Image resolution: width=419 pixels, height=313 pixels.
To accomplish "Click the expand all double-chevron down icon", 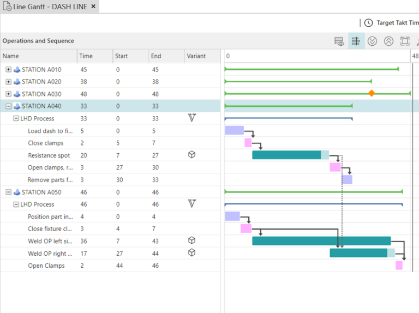I will tap(372, 41).
